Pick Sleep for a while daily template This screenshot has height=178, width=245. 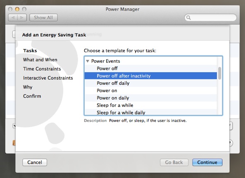[x=151, y=112]
